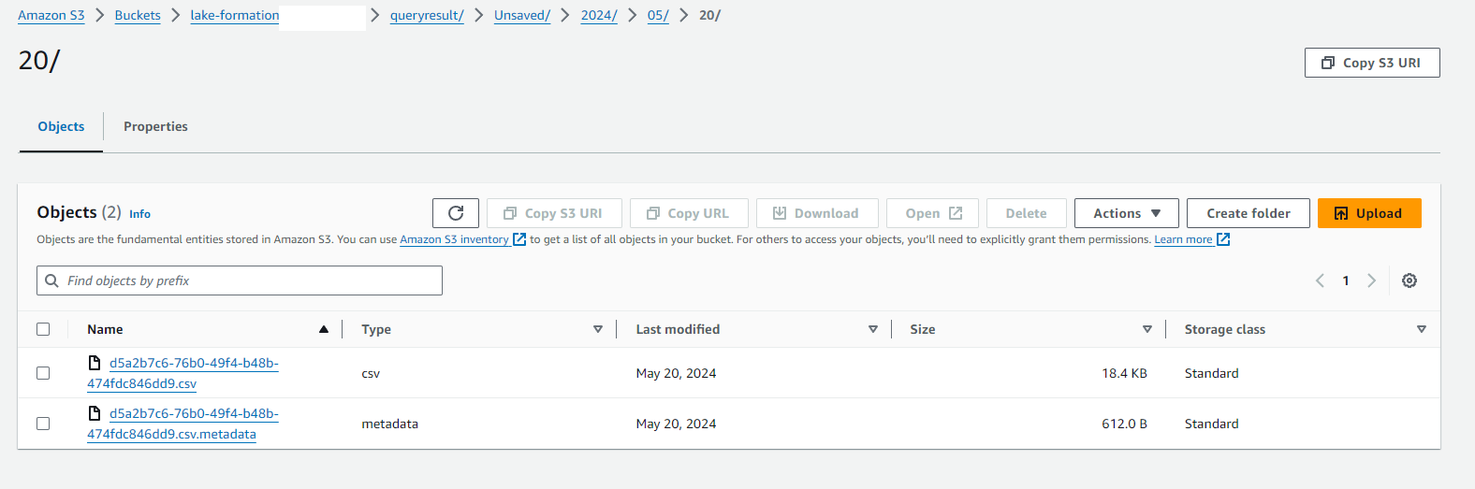This screenshot has width=1475, height=489.
Task: Tick the select-all checkbox in table header
Action: (x=43, y=329)
